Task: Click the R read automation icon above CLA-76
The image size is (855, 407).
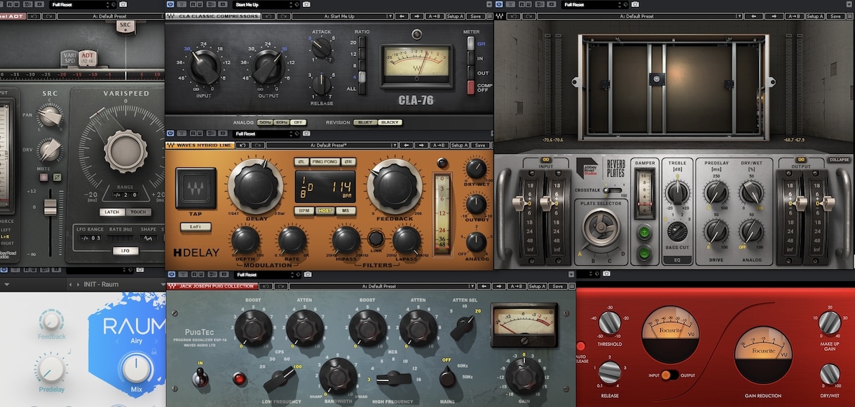Action: [x=193, y=4]
